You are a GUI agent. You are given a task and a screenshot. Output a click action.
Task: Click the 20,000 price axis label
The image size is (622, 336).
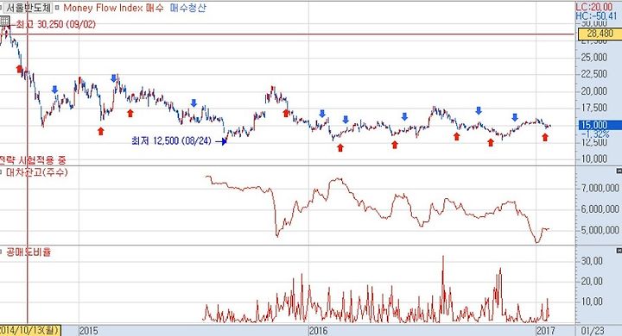point(593,91)
